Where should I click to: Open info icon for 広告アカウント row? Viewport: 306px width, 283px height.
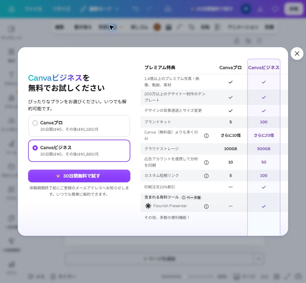[x=206, y=163]
